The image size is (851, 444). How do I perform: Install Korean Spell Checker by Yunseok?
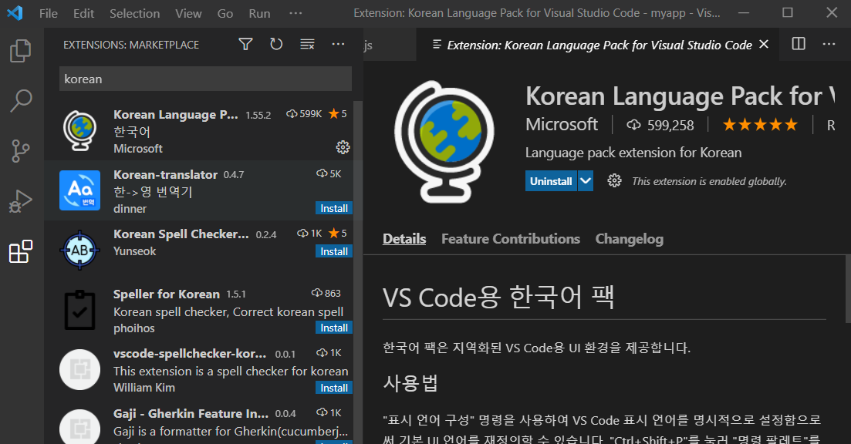[x=334, y=251]
